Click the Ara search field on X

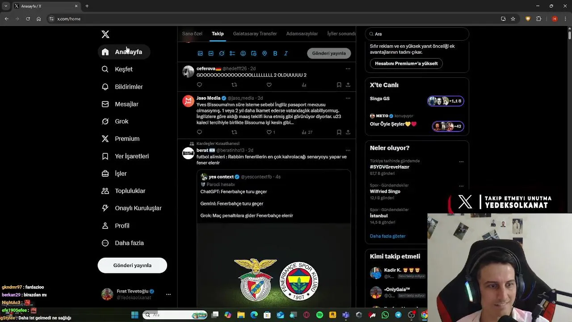tap(417, 34)
